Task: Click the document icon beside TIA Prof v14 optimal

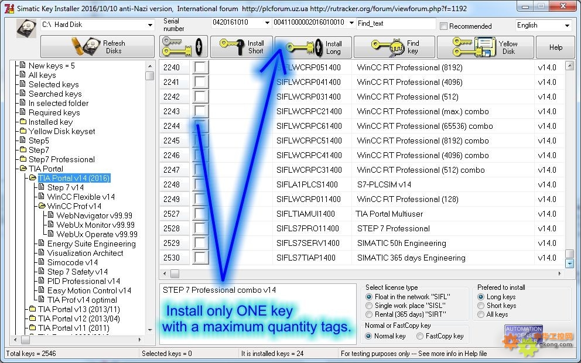Action: pos(42,299)
